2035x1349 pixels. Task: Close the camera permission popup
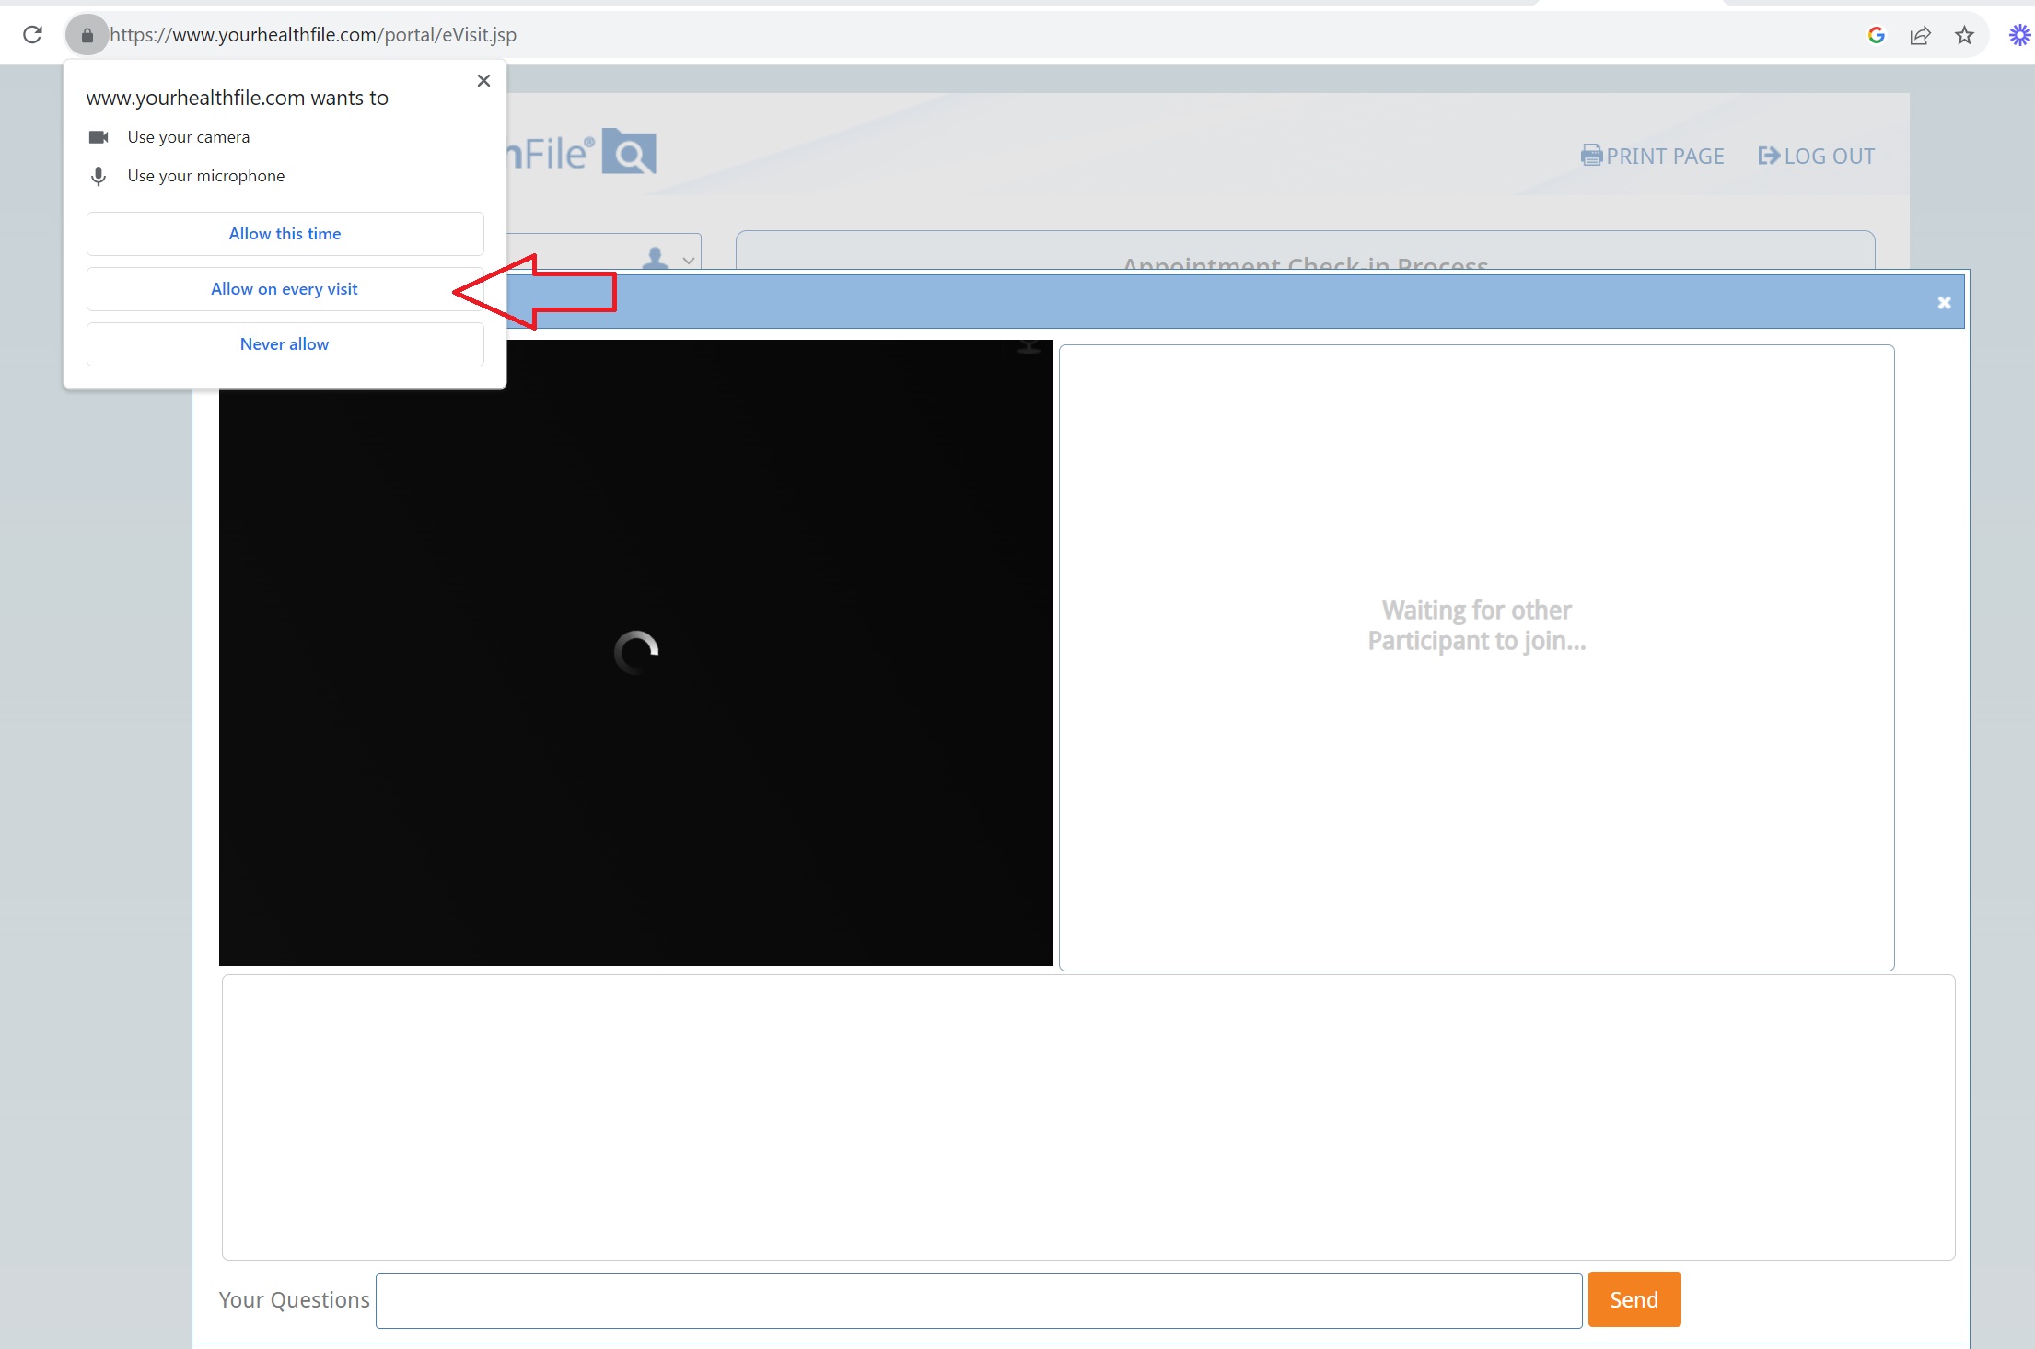pyautogui.click(x=483, y=81)
